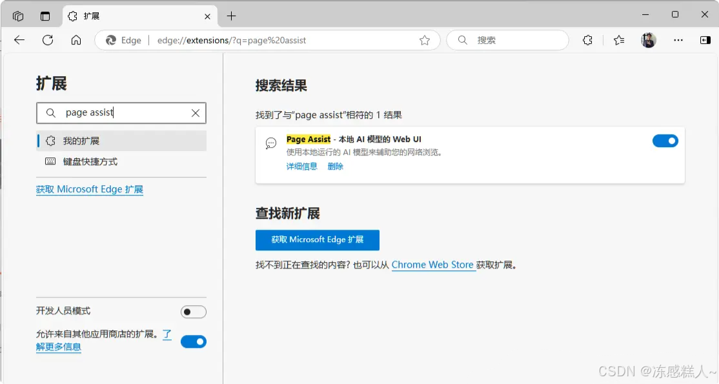Click the 扩展 tab title
Viewport: 719px width, 384px height.
91,16
